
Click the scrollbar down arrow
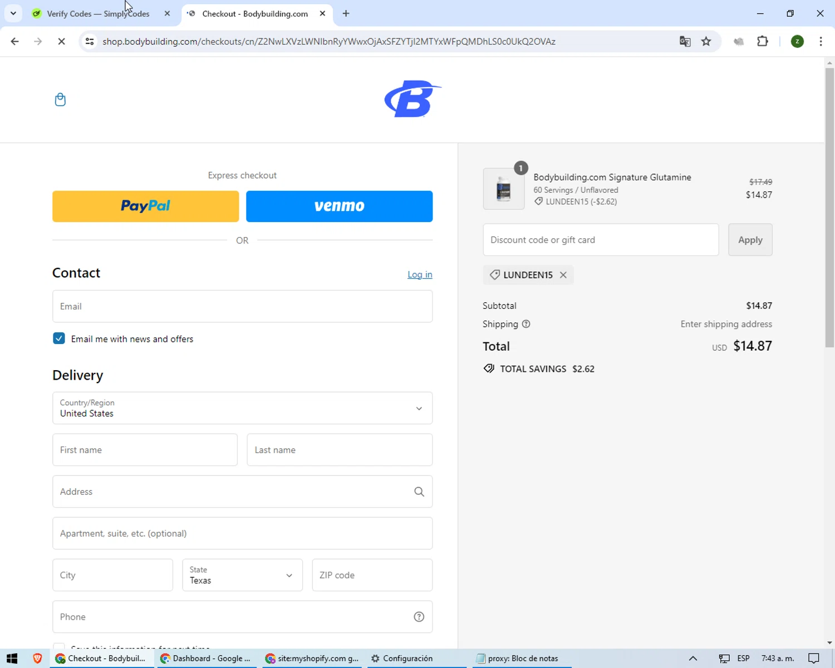pyautogui.click(x=829, y=643)
